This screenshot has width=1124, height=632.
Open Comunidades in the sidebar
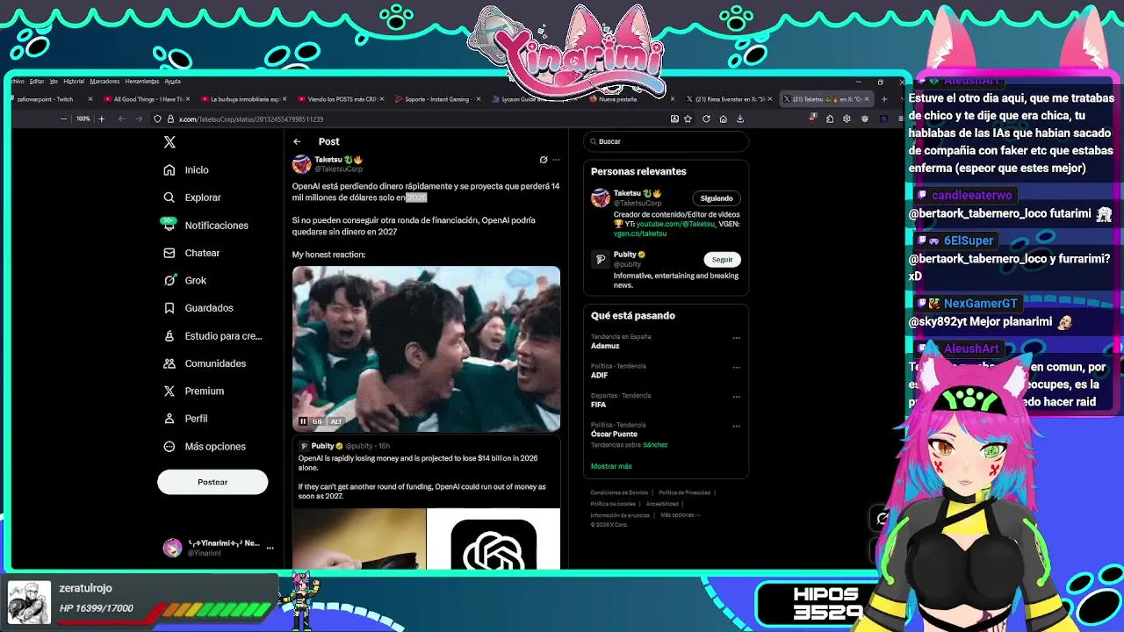(x=205, y=363)
